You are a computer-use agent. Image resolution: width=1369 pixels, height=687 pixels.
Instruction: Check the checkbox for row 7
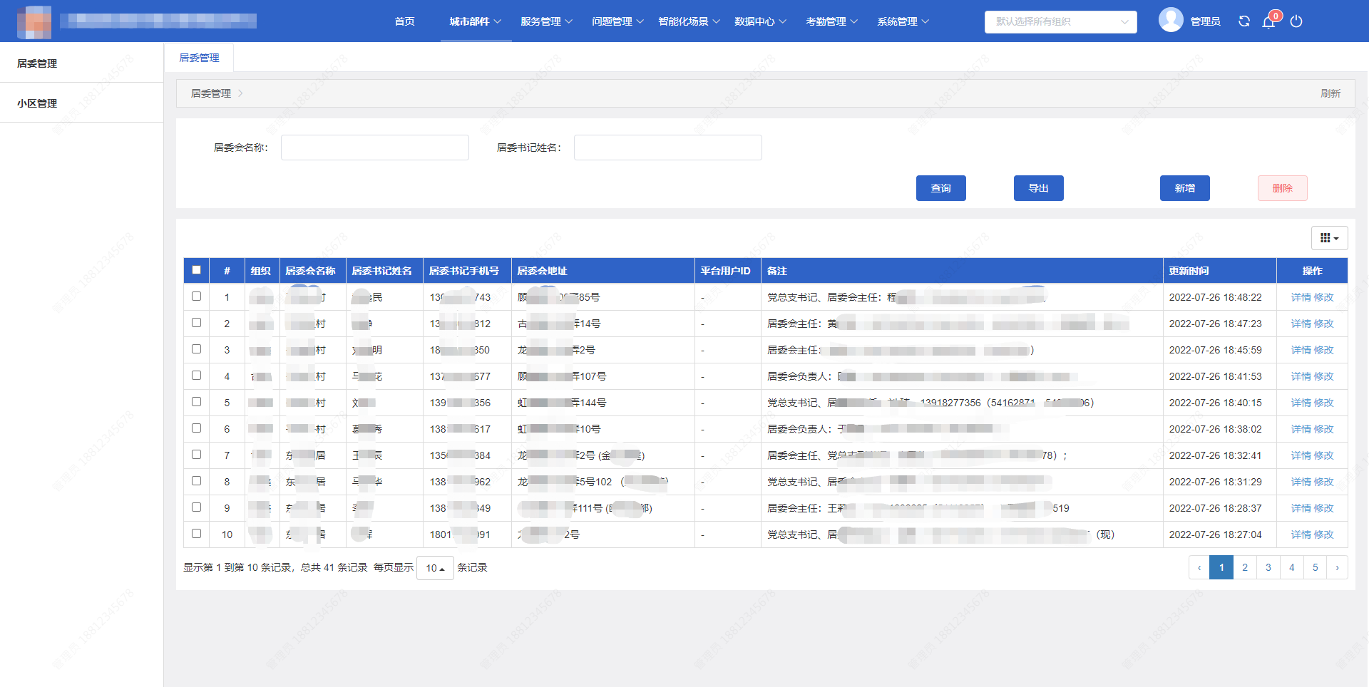pos(196,455)
